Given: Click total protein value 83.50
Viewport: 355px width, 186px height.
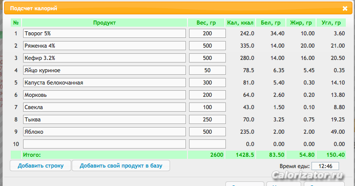Looking at the screenshot, I should tap(277, 155).
